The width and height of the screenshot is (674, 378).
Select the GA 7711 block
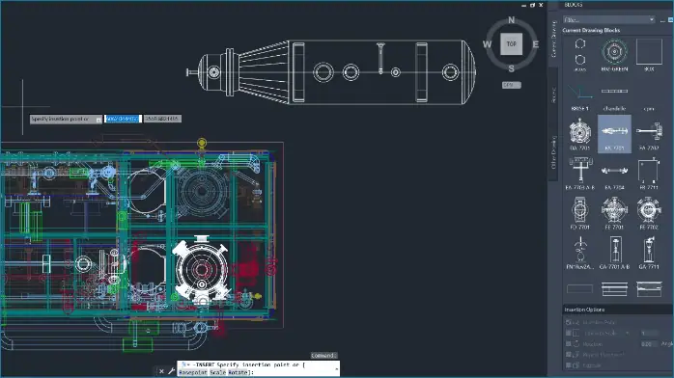[649, 253]
